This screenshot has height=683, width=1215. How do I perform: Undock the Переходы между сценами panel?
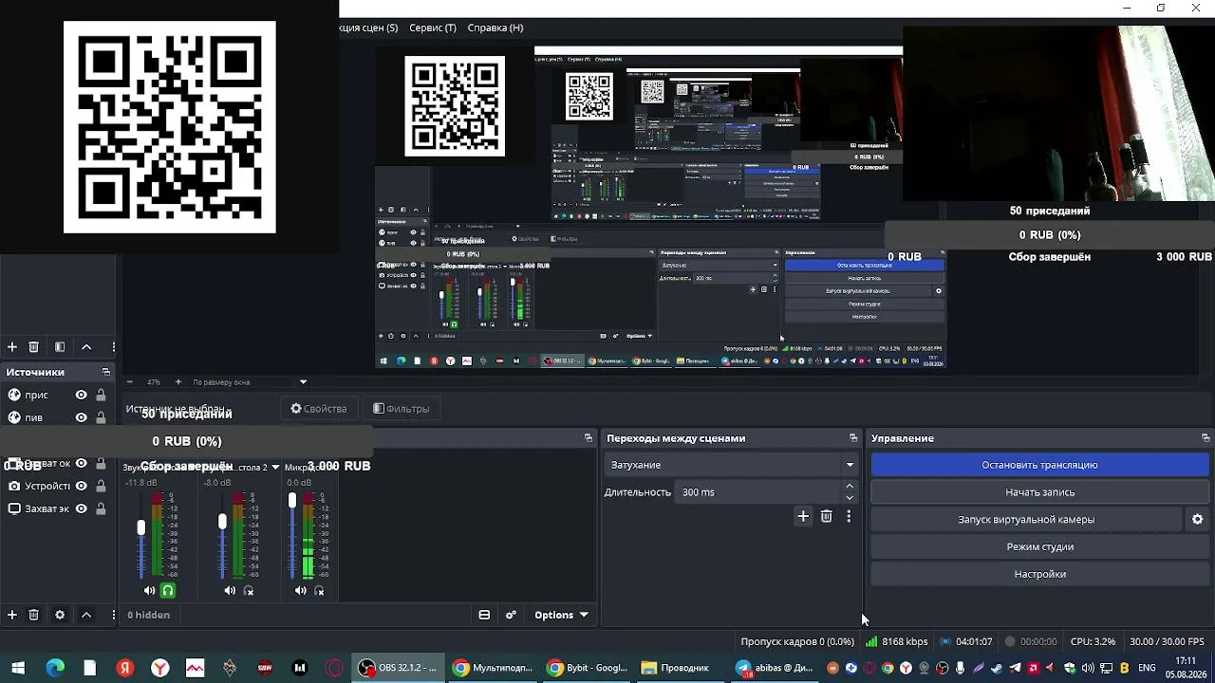(853, 438)
